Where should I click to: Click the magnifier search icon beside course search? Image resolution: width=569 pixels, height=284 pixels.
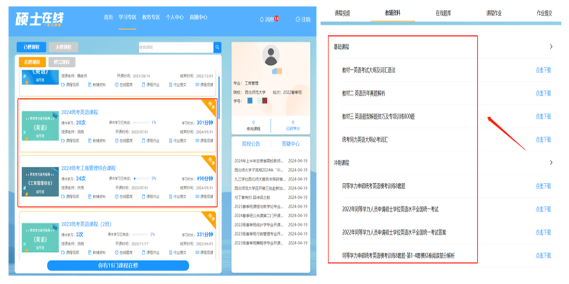[x=217, y=47]
